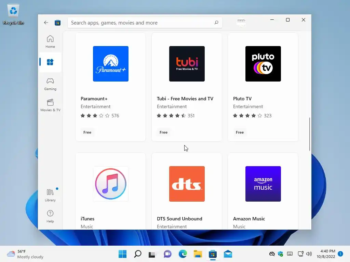Viewport: 350px width, 262px height.
Task: Open the weather widget on taskbar
Action: tap(25, 254)
